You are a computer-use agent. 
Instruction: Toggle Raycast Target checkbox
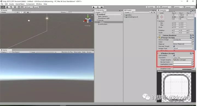(174, 46)
